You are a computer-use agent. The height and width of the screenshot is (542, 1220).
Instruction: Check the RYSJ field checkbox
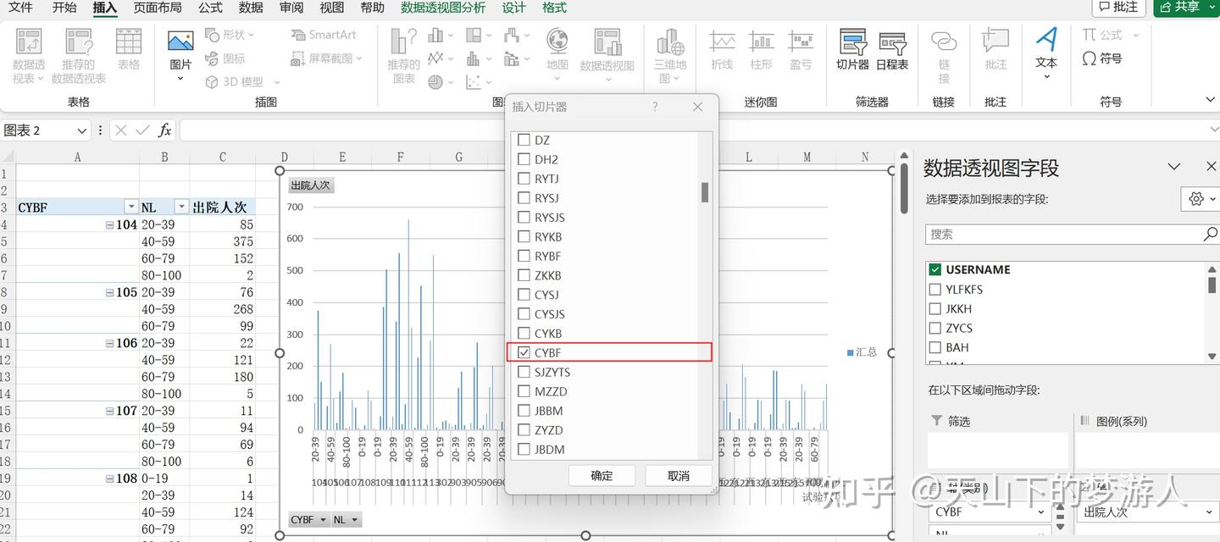click(x=524, y=198)
